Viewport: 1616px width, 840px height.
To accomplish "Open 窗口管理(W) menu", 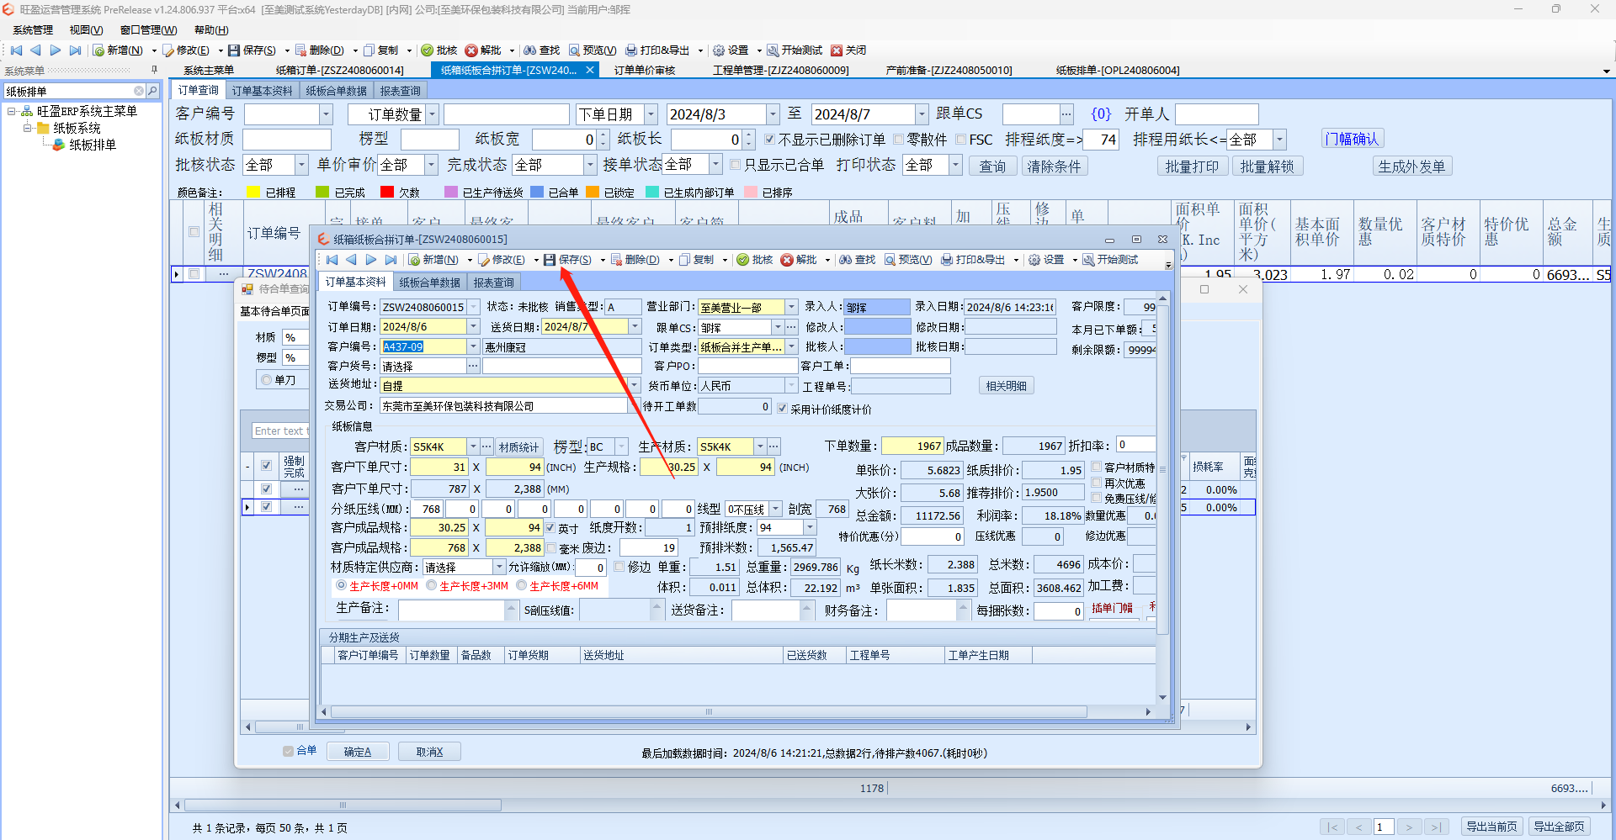I will click(148, 30).
